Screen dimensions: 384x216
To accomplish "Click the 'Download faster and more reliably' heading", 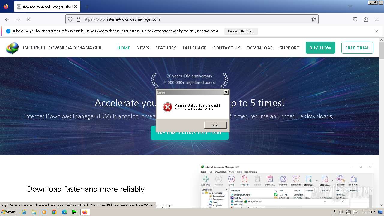I will pos(86,189).
